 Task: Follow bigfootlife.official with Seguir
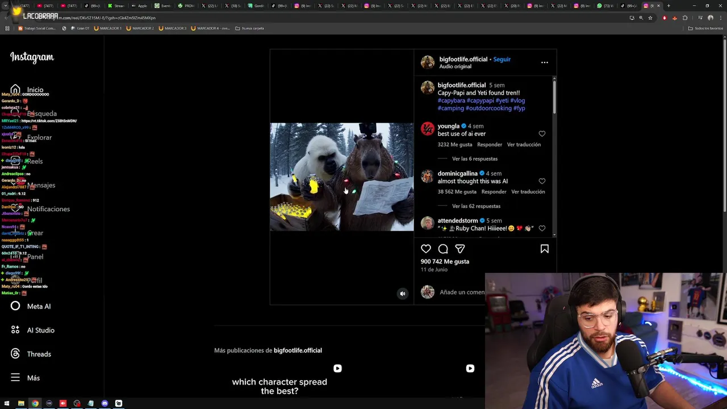pos(502,59)
